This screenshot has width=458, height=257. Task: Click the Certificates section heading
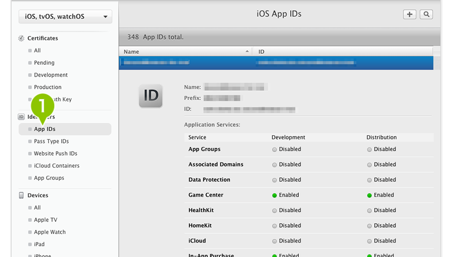[43, 38]
